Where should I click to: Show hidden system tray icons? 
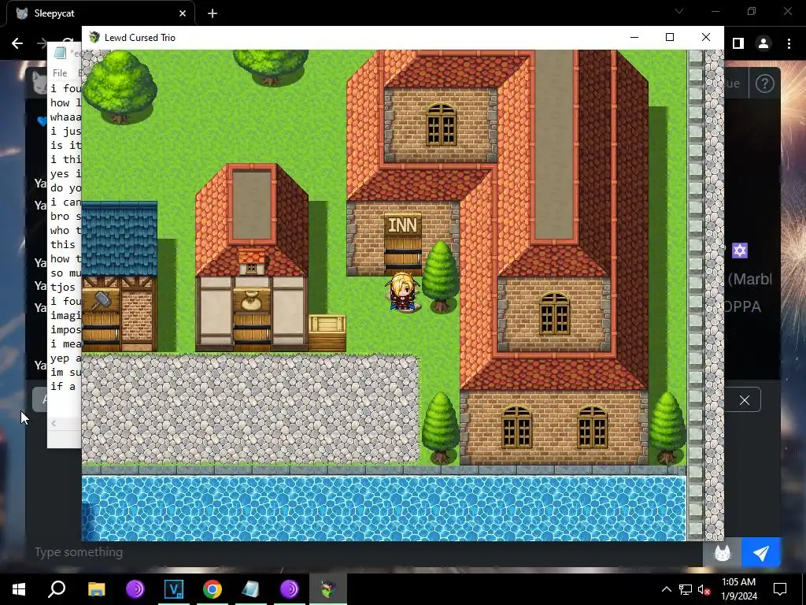click(666, 589)
